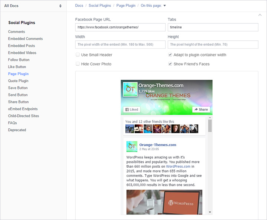Click the preview scrollbar thumb
Viewport: 267px width, 220px height.
click(x=210, y=126)
